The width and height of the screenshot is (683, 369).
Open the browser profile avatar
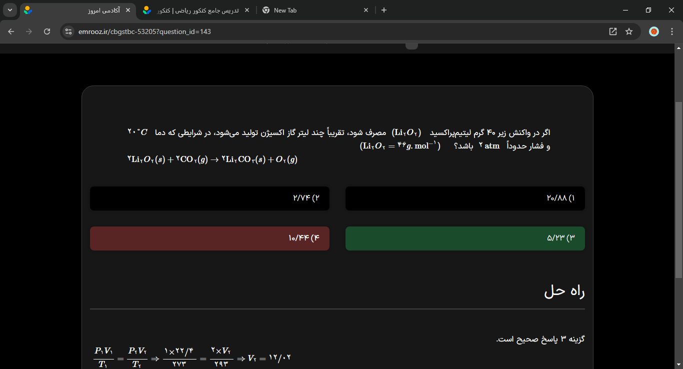[x=654, y=31]
